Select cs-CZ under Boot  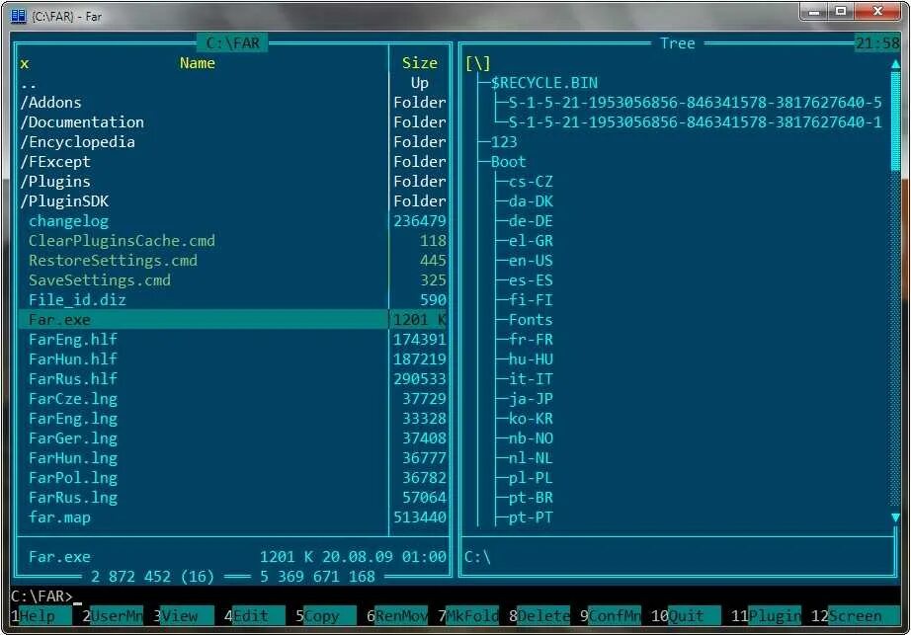point(531,181)
